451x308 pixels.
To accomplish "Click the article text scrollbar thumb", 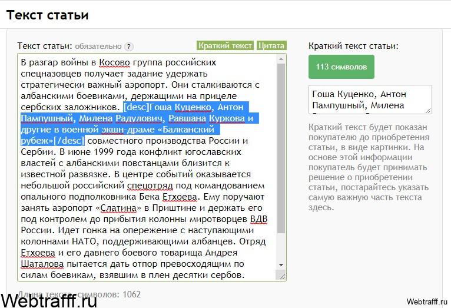I will tap(281, 148).
